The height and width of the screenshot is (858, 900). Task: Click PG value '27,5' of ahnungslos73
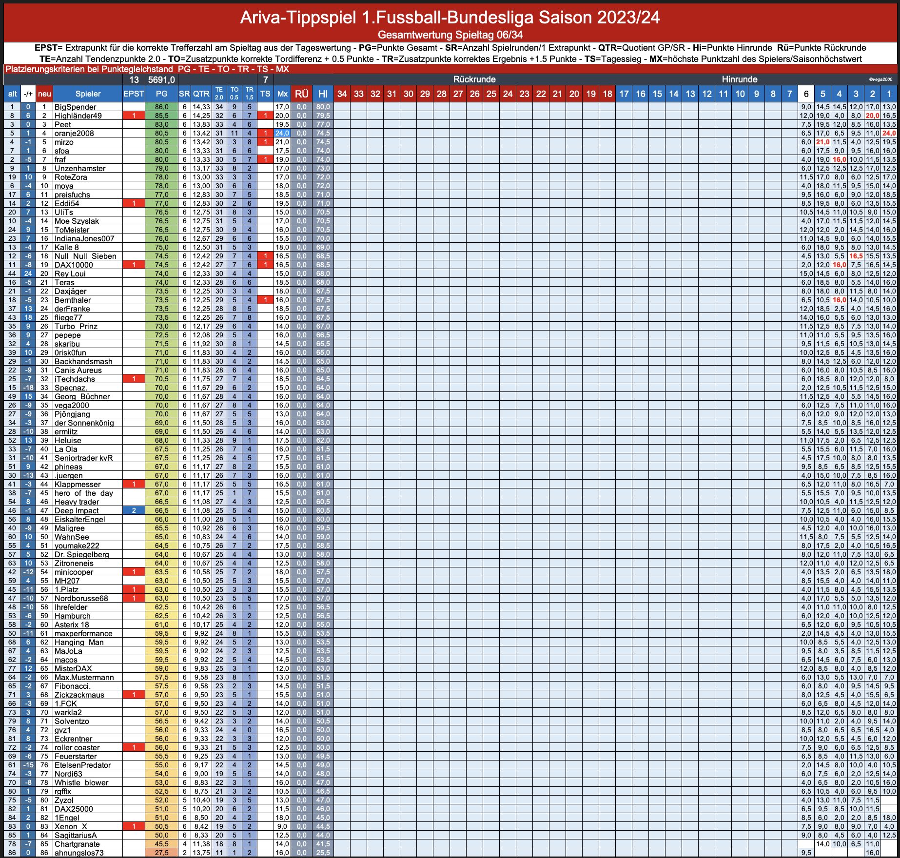(161, 853)
